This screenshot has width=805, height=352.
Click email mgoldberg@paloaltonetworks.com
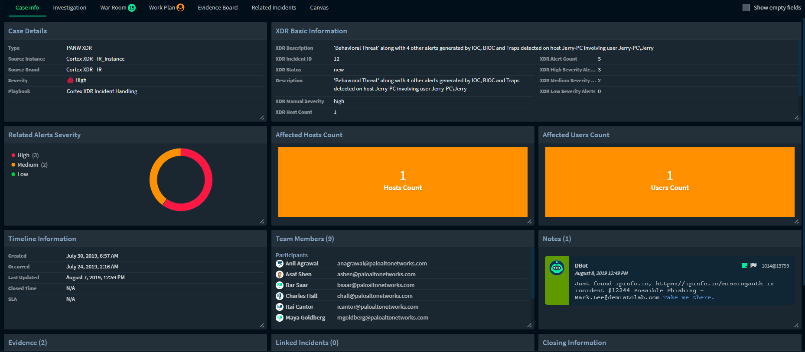click(x=383, y=317)
